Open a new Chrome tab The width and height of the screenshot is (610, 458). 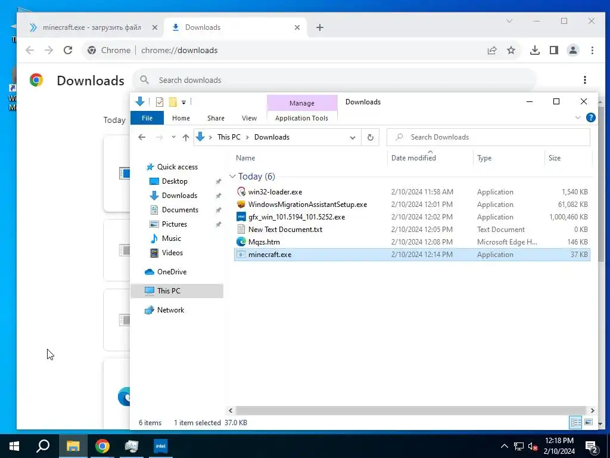tap(320, 27)
